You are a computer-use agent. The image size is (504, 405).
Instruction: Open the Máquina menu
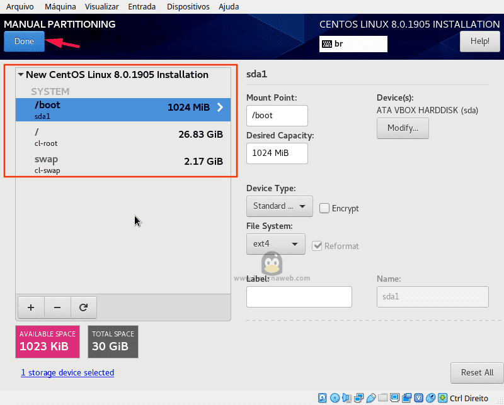click(x=60, y=7)
